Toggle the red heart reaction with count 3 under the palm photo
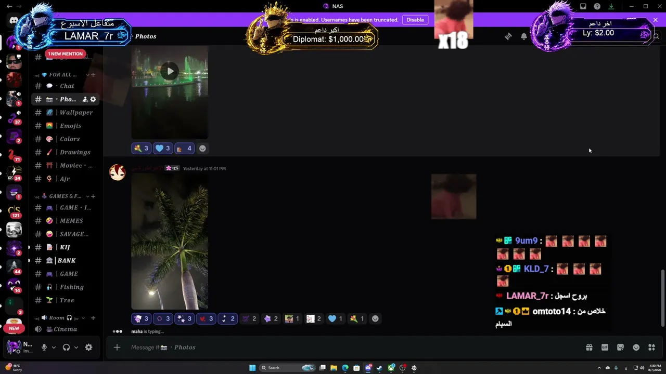Image resolution: width=666 pixels, height=374 pixels. [206, 319]
